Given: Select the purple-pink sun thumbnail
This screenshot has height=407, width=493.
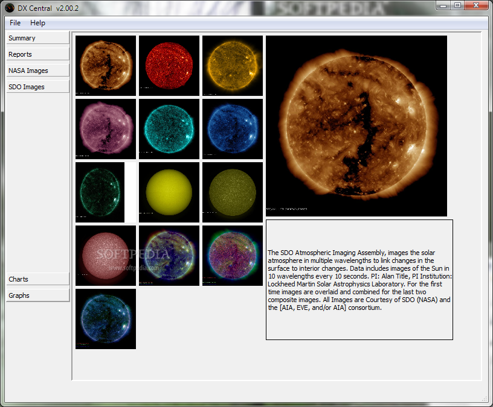Looking at the screenshot, I should tap(106, 129).
